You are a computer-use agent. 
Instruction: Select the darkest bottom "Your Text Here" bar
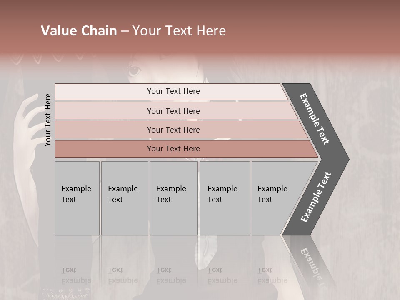point(173,149)
